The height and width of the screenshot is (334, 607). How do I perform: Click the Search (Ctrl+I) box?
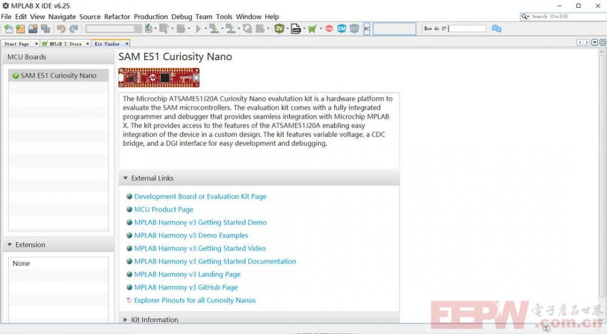pos(563,16)
